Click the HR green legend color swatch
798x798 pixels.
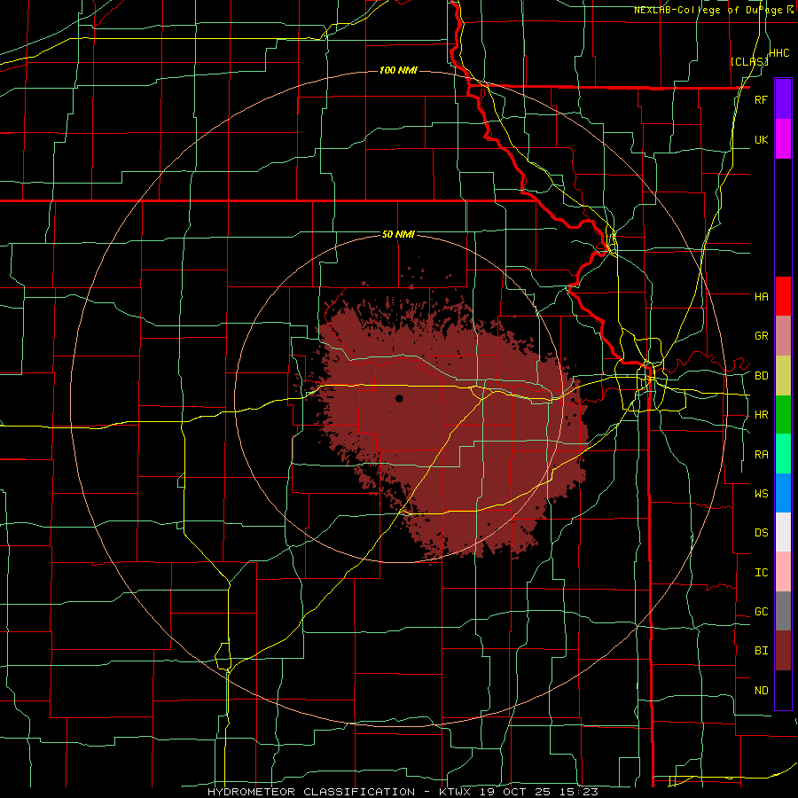pos(783,415)
